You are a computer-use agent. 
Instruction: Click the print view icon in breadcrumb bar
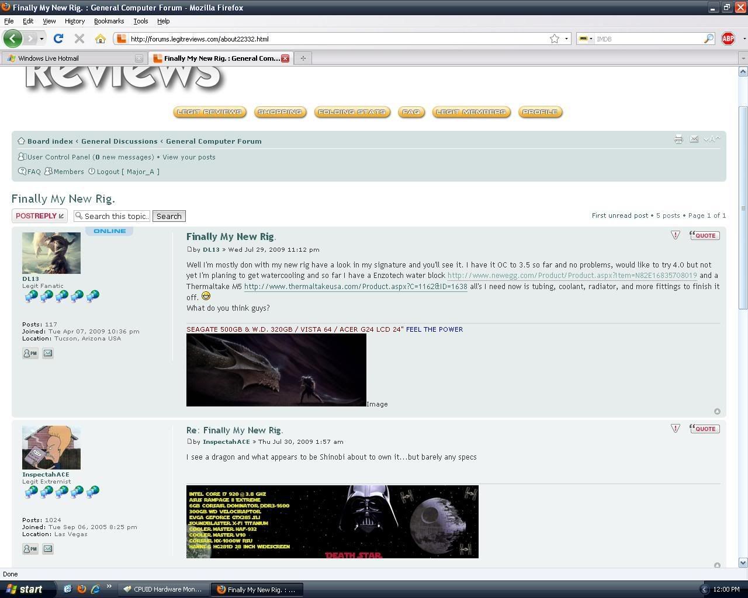click(678, 139)
